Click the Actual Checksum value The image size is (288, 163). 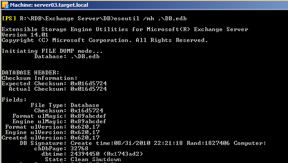[x=88, y=89]
